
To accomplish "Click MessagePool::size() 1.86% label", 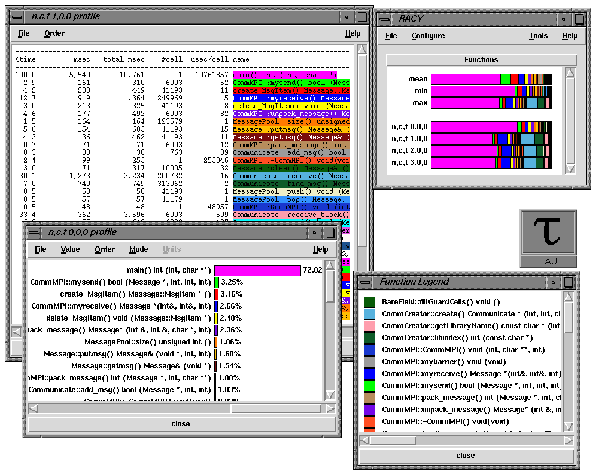I will 230,342.
